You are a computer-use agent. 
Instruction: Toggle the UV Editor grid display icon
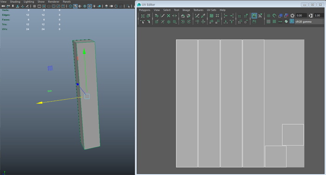[269, 16]
